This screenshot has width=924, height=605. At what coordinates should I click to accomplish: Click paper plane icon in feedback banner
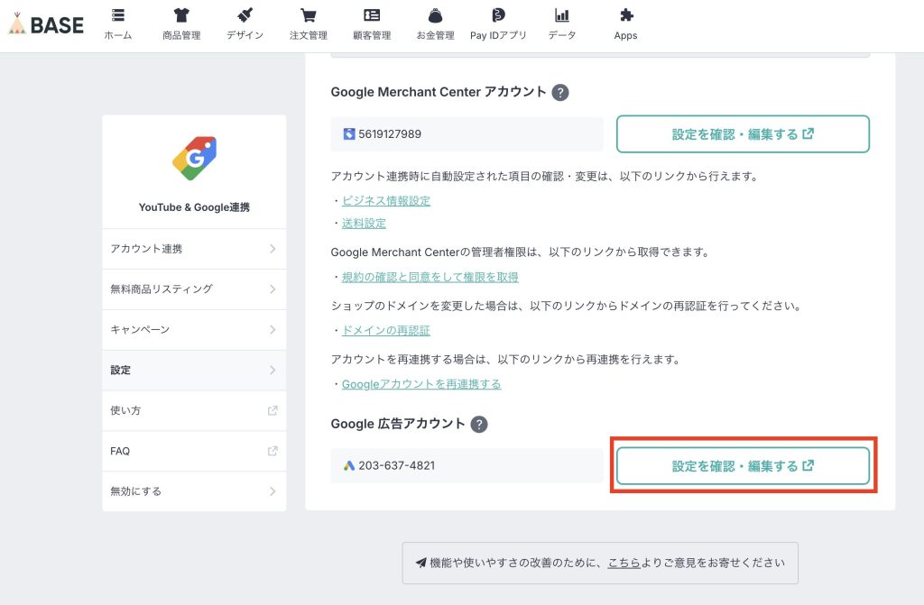(420, 564)
